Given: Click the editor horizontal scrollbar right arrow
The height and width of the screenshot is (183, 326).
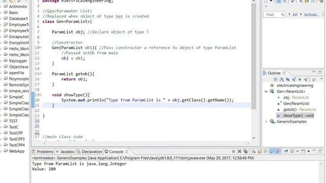Looking at the screenshot, I should (248, 143).
